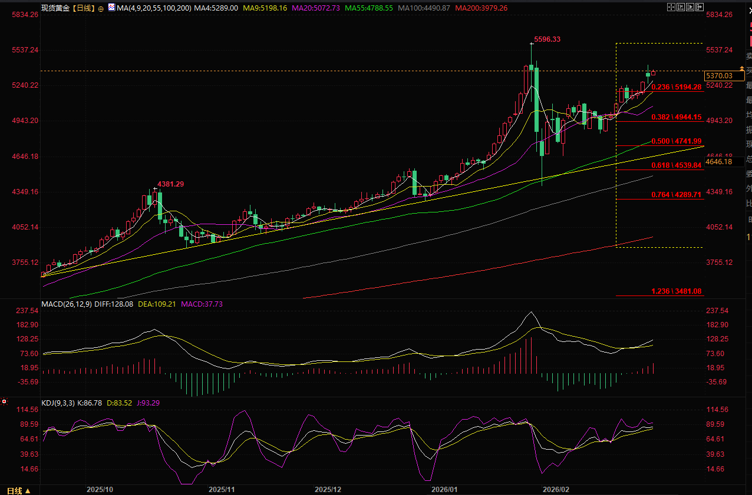Select the 0.382 Fibonacci level 4944.15
The image size is (752, 495).
(x=676, y=117)
